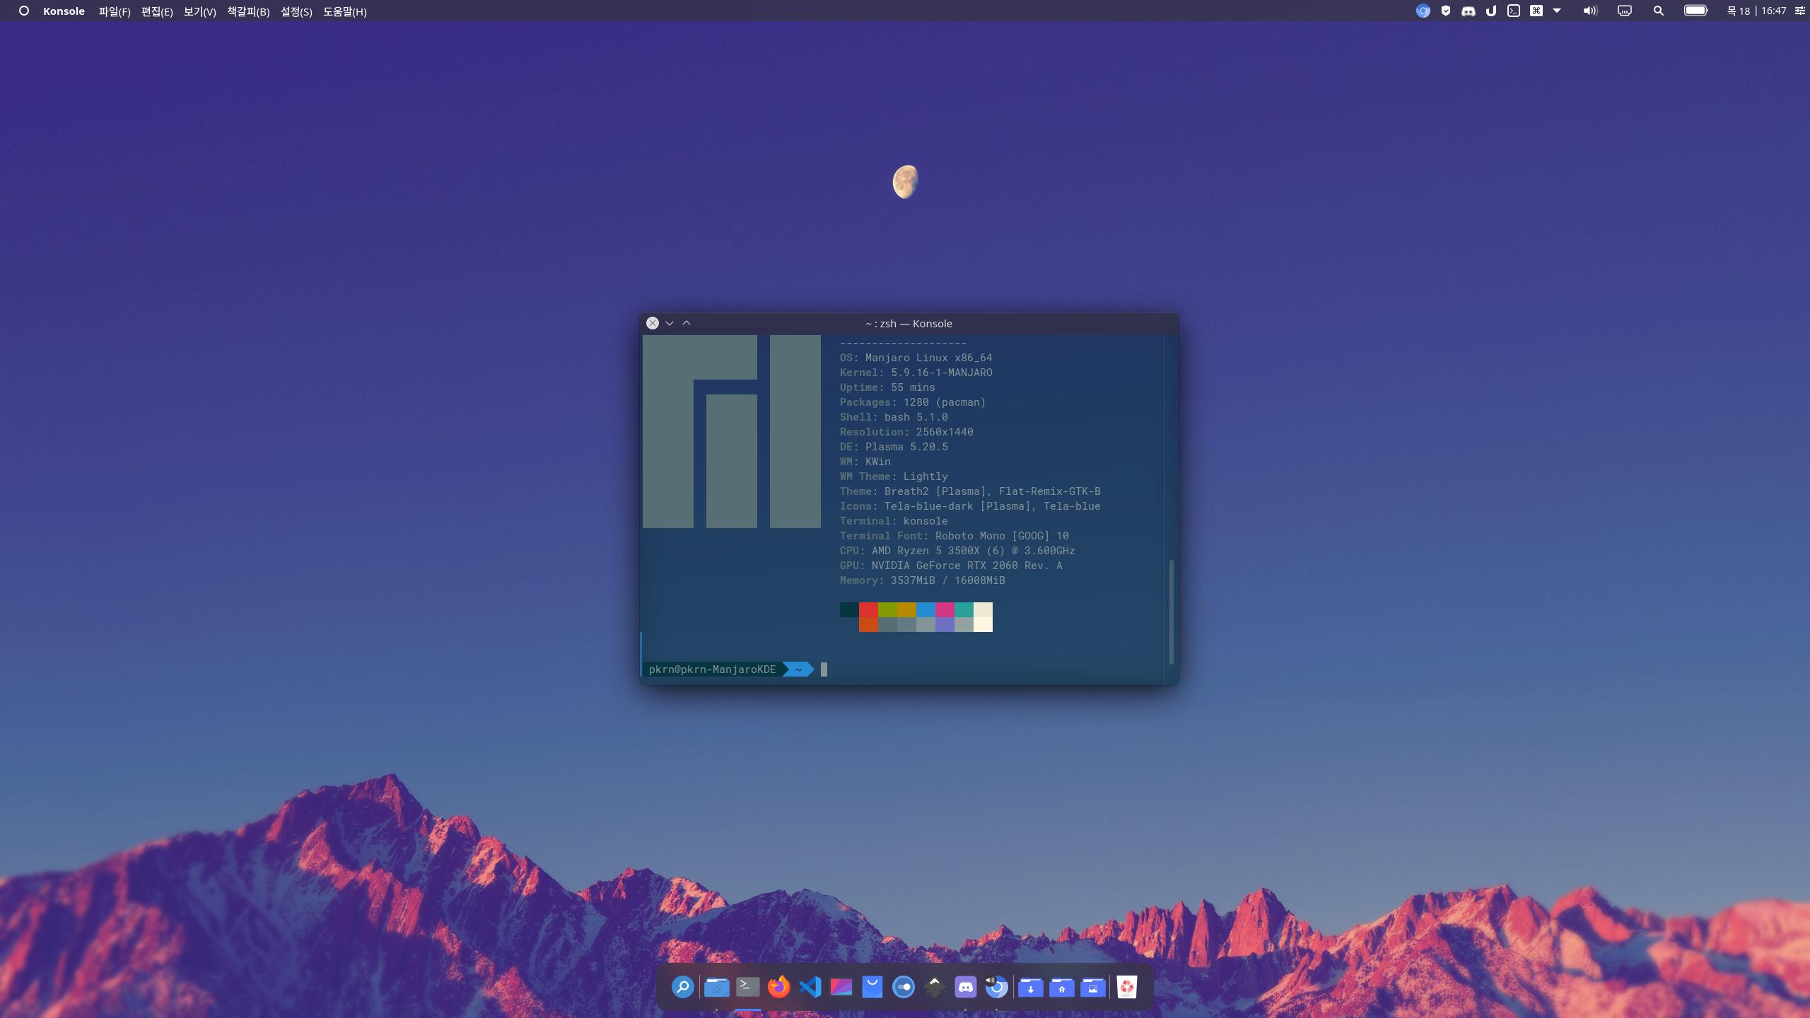The image size is (1810, 1018).
Task: Click the terminal prompt cursor area
Action: [x=824, y=669]
